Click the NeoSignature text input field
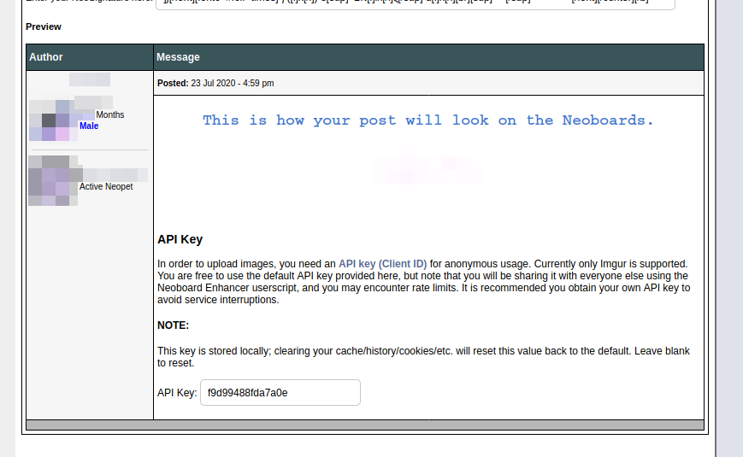743x457 pixels. pos(415,3)
